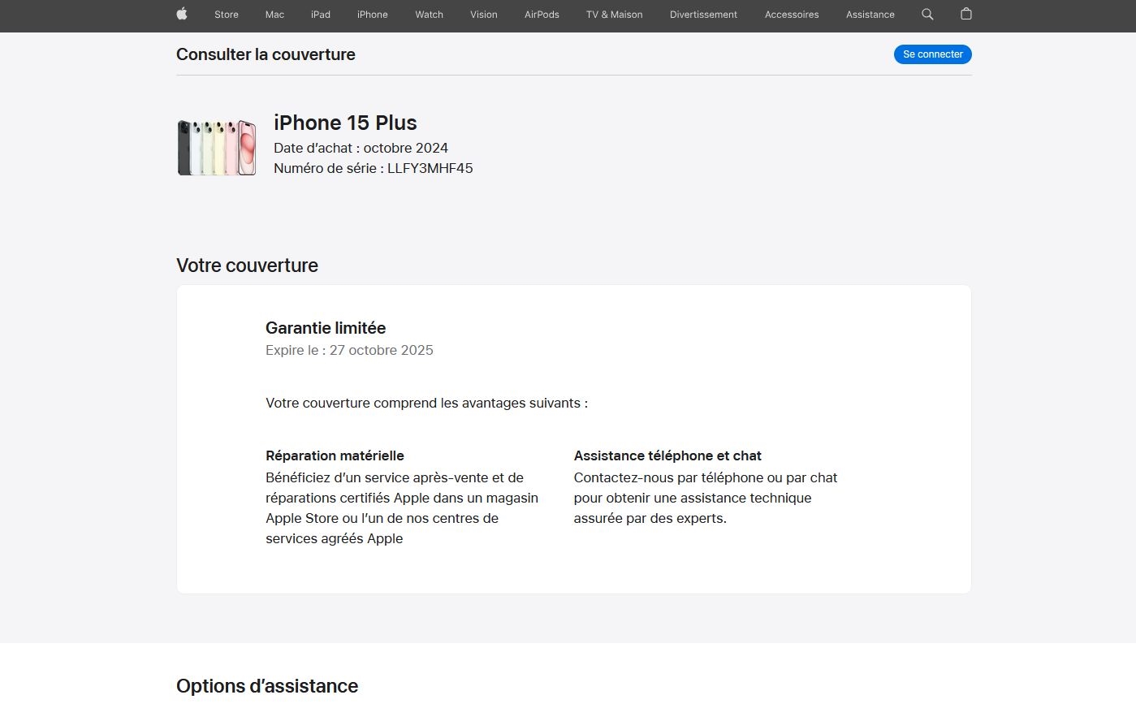Click the Consulter la couverture heading
The width and height of the screenshot is (1136, 708).
point(266,54)
